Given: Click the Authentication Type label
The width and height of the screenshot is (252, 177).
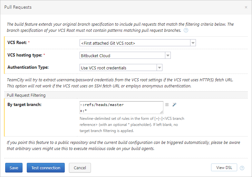Looking at the screenshot, I should 28,67.
